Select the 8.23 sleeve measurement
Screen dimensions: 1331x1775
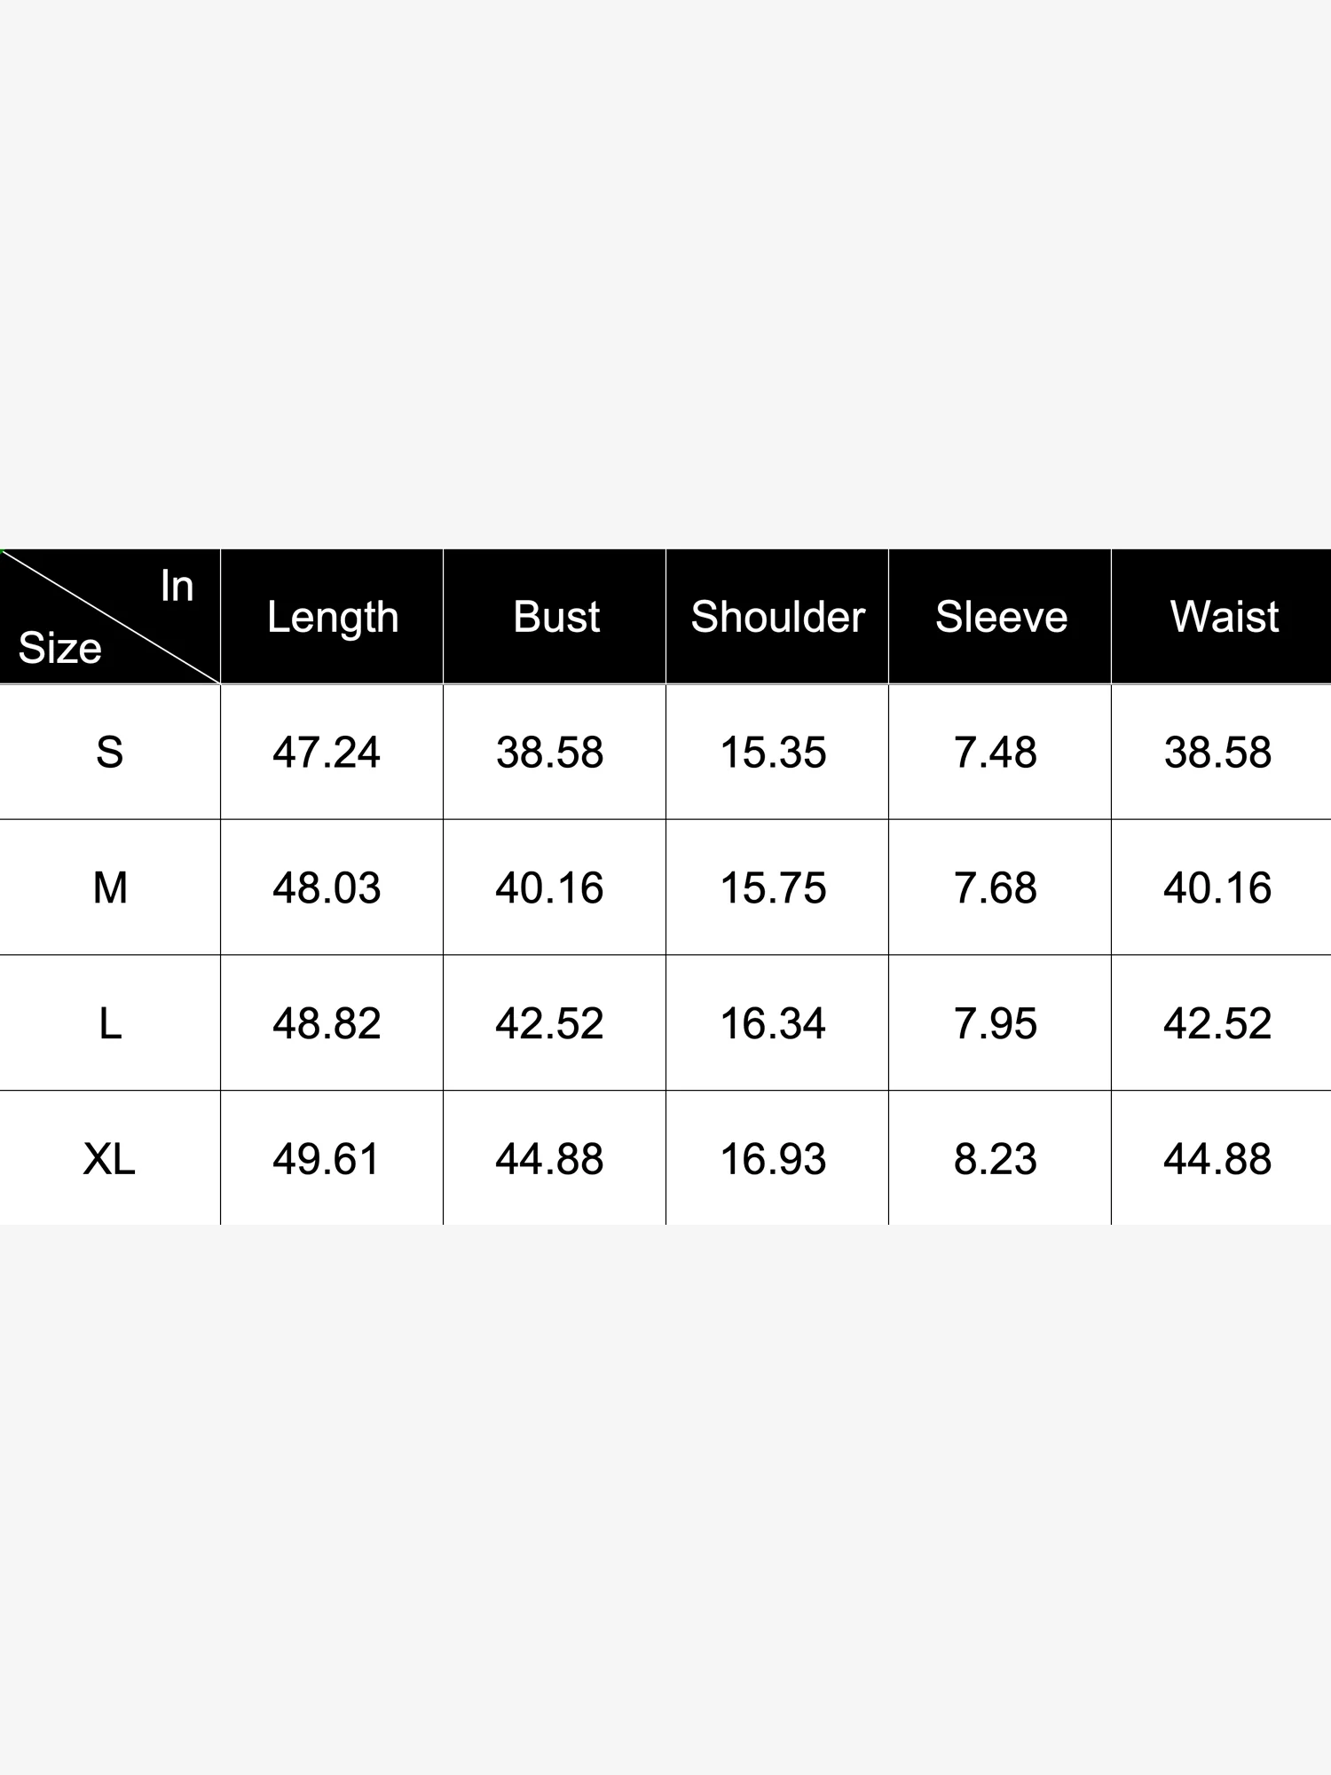995,1159
